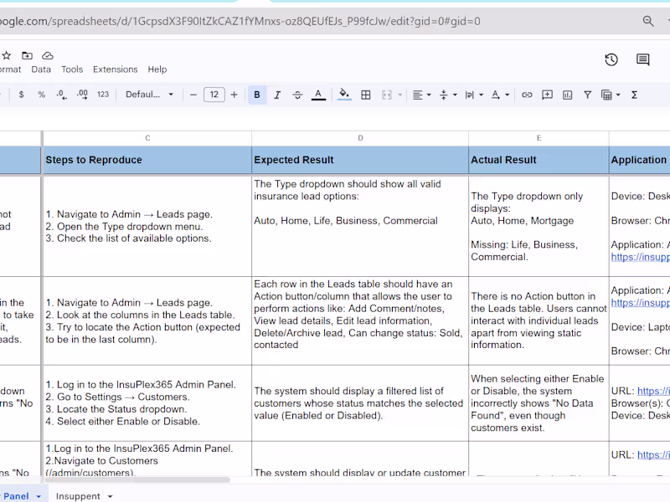Open the comments panel icon
Image resolution: width=670 pixels, height=502 pixels.
(642, 59)
